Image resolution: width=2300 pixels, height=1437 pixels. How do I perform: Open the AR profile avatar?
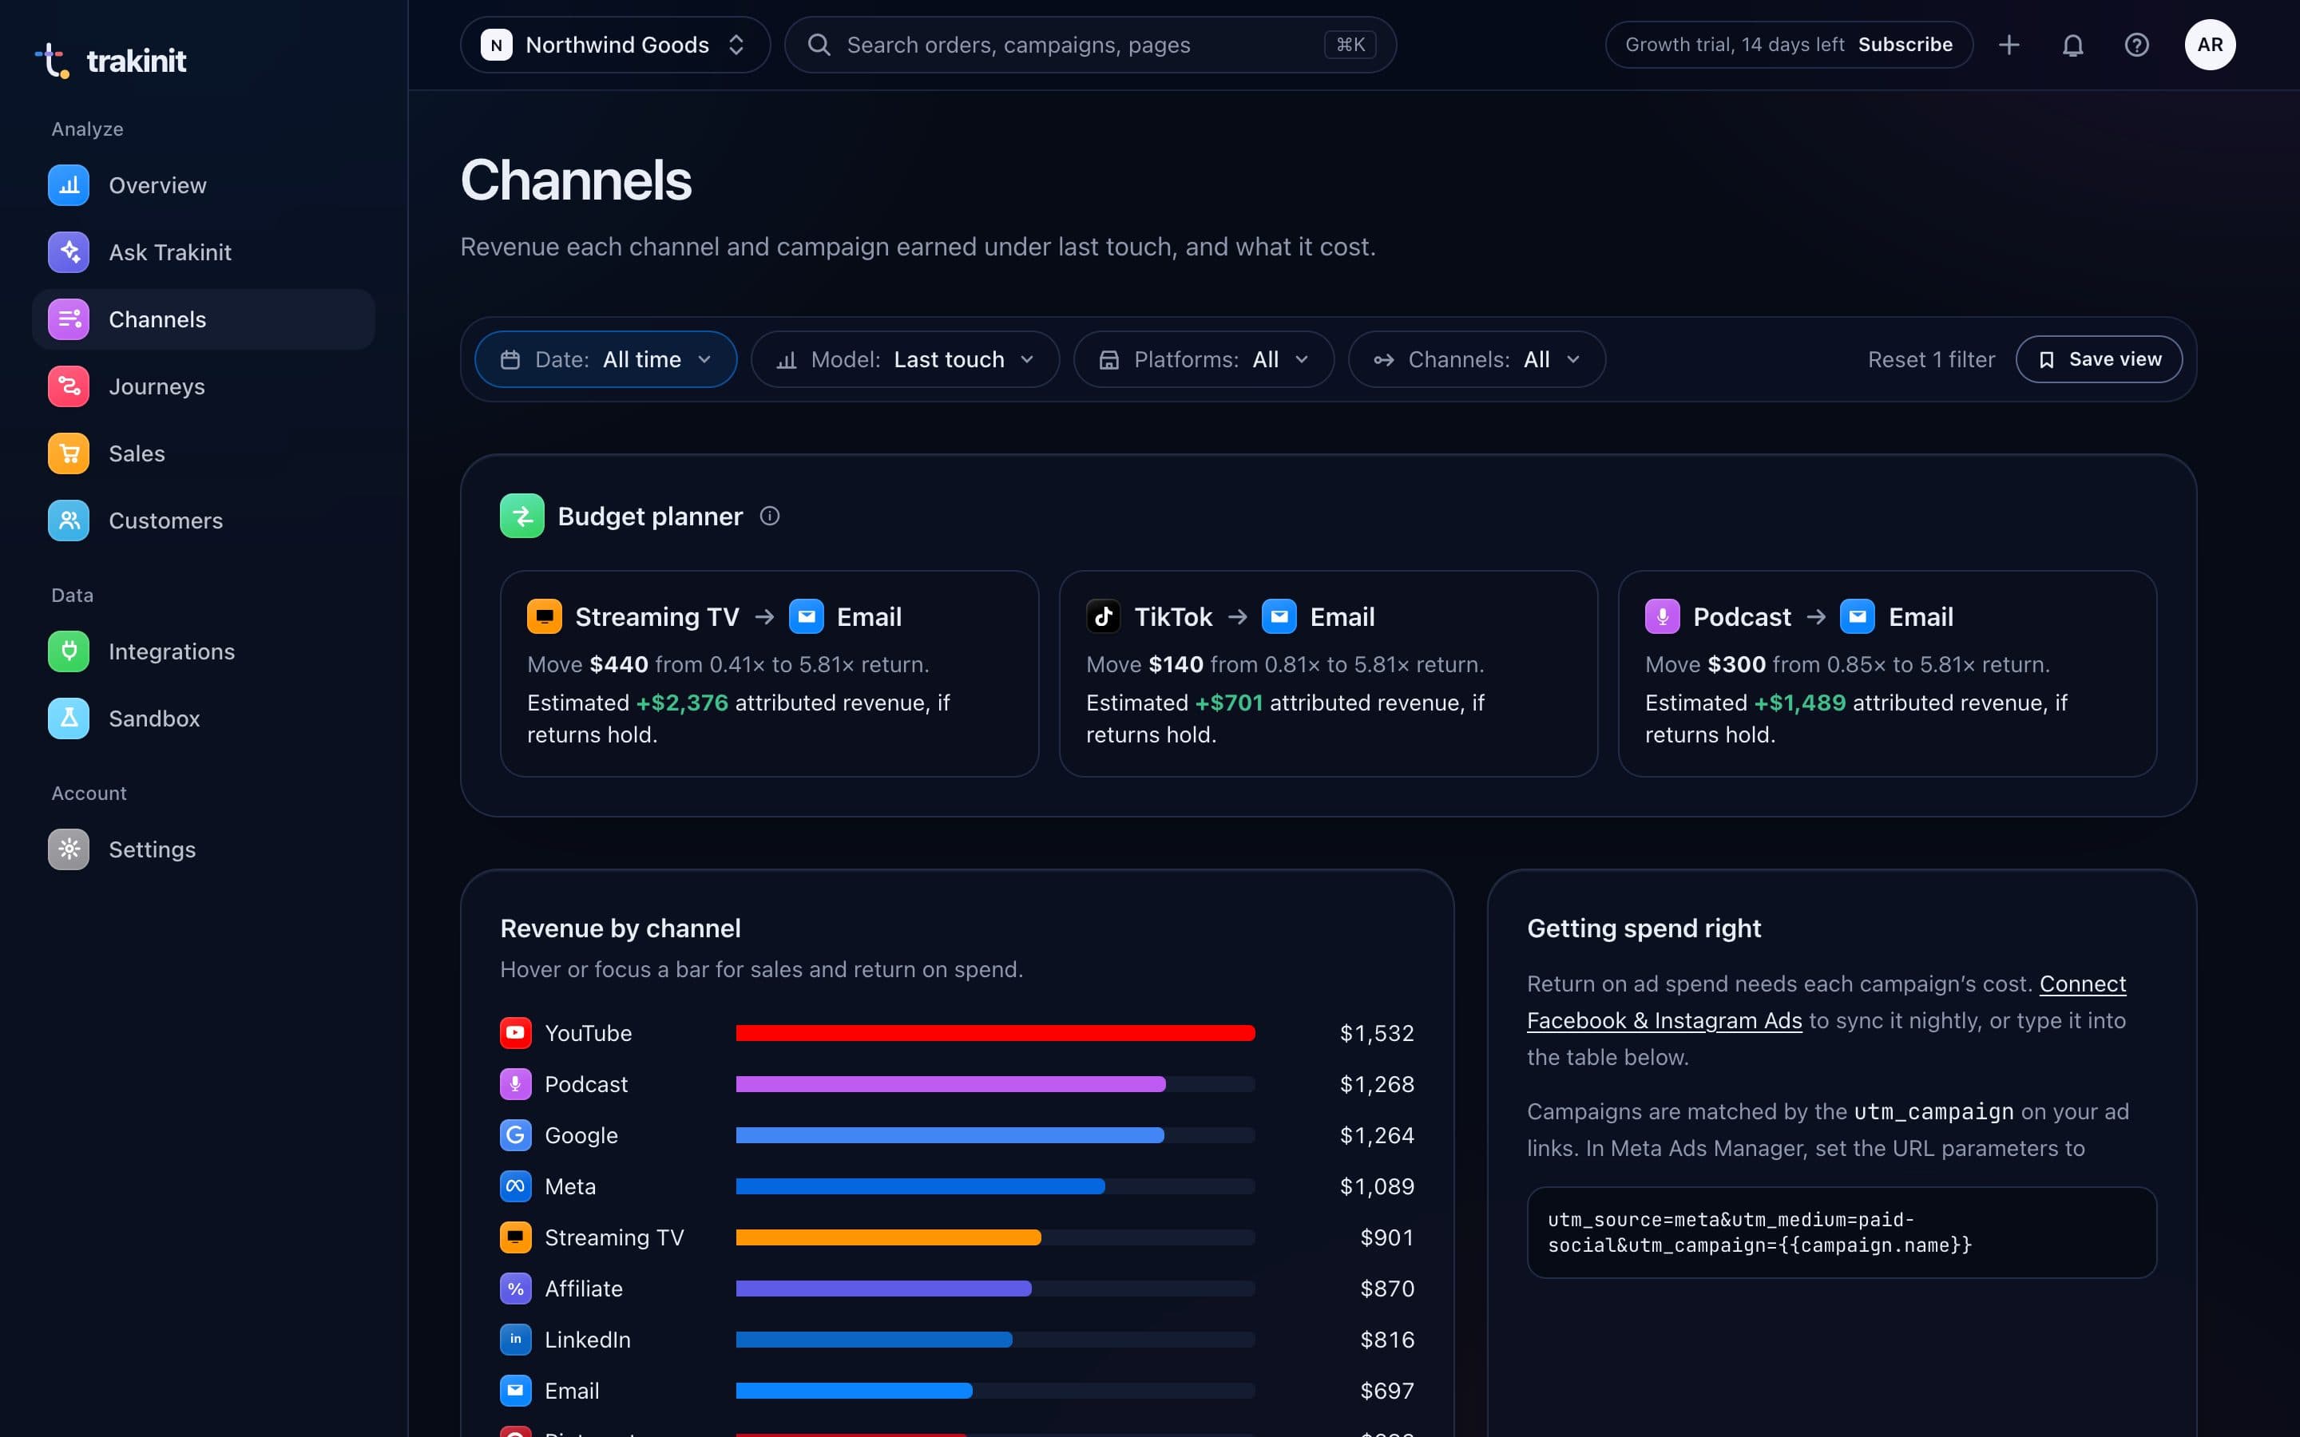click(2210, 45)
